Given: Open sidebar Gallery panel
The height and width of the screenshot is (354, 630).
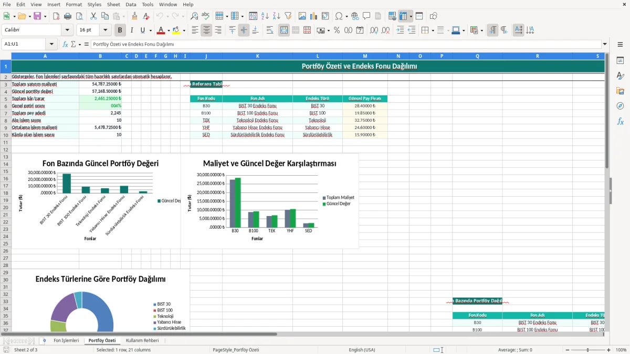Looking at the screenshot, I should tap(620, 91).
